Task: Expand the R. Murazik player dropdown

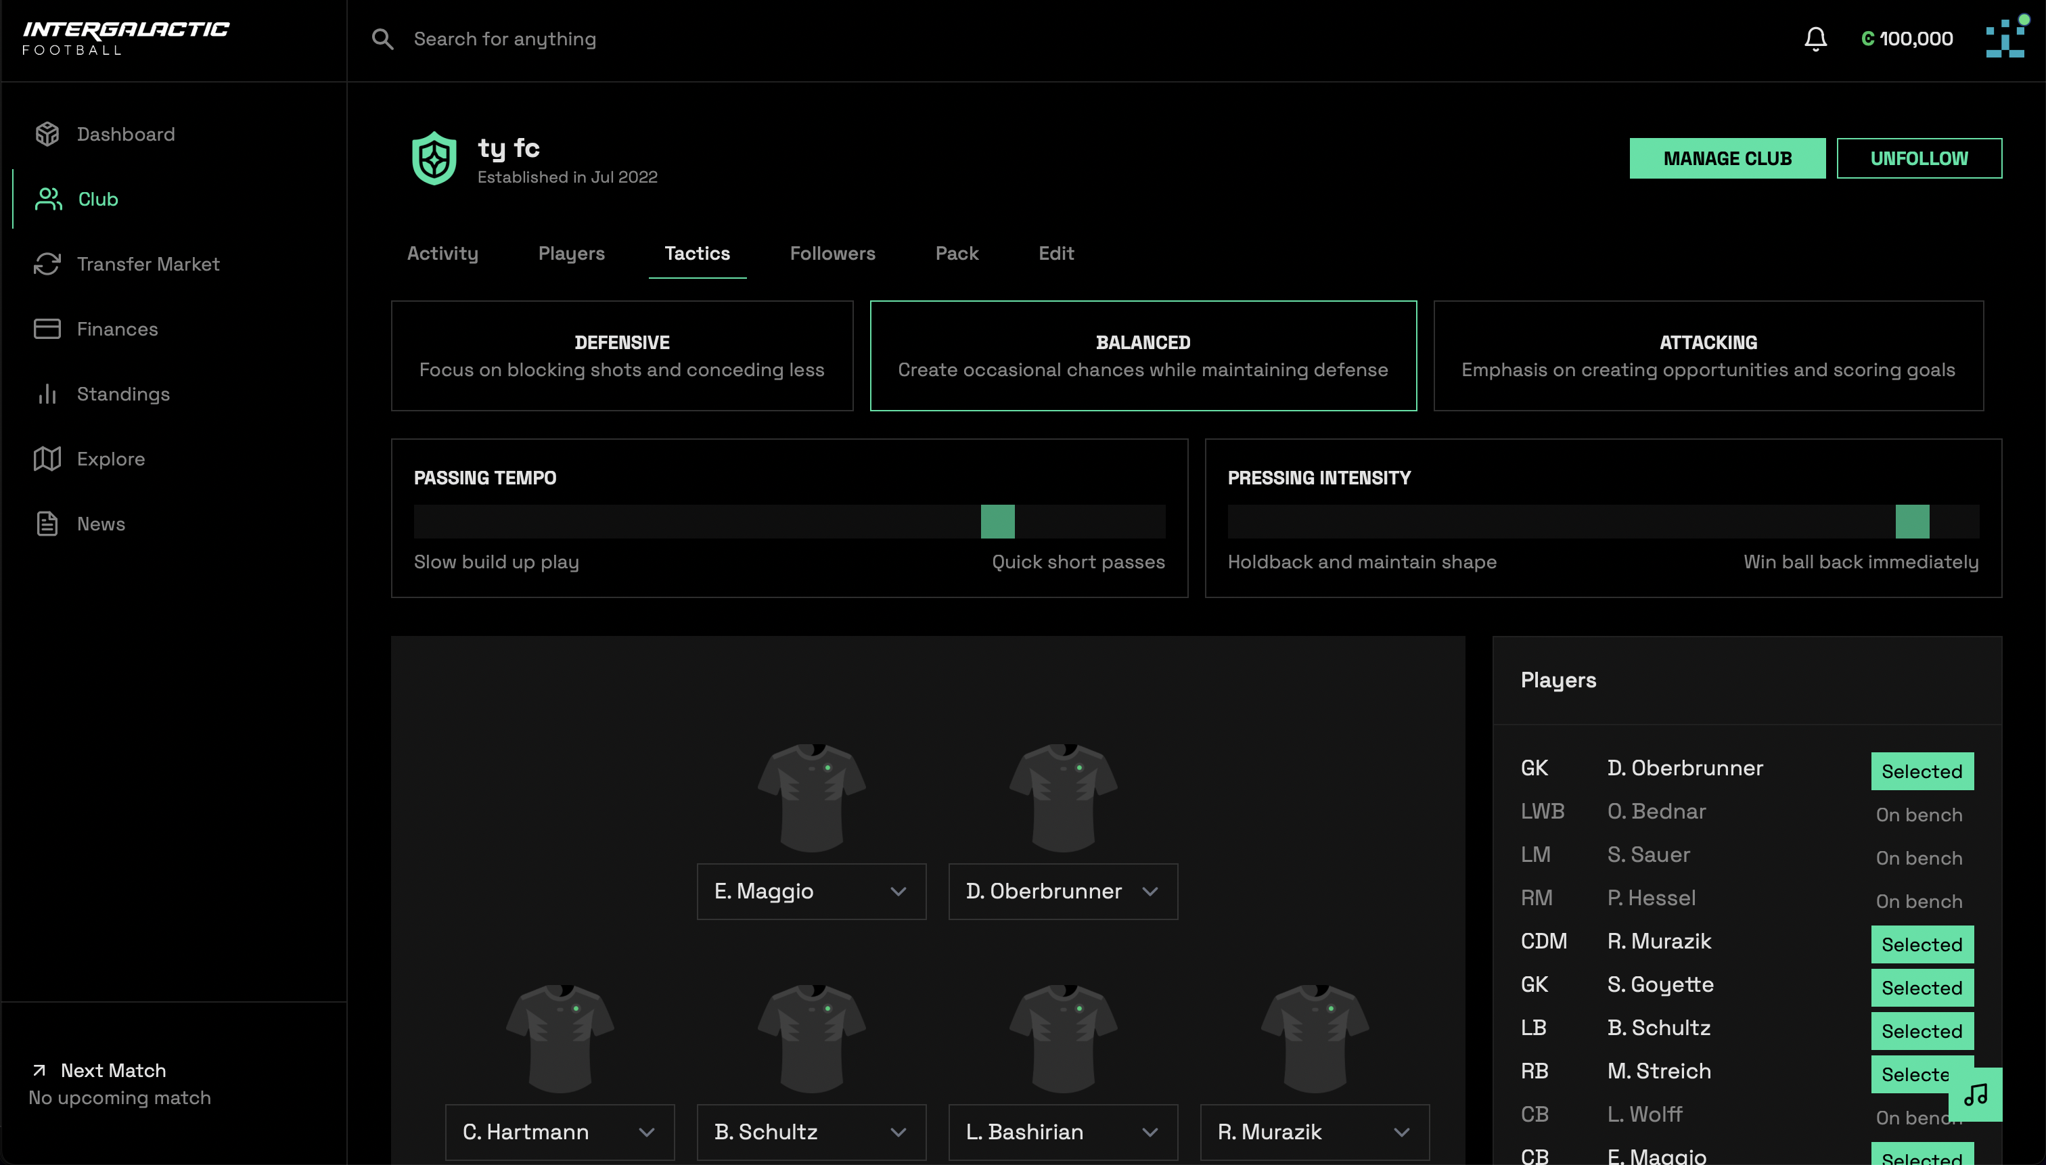Action: [1314, 1133]
